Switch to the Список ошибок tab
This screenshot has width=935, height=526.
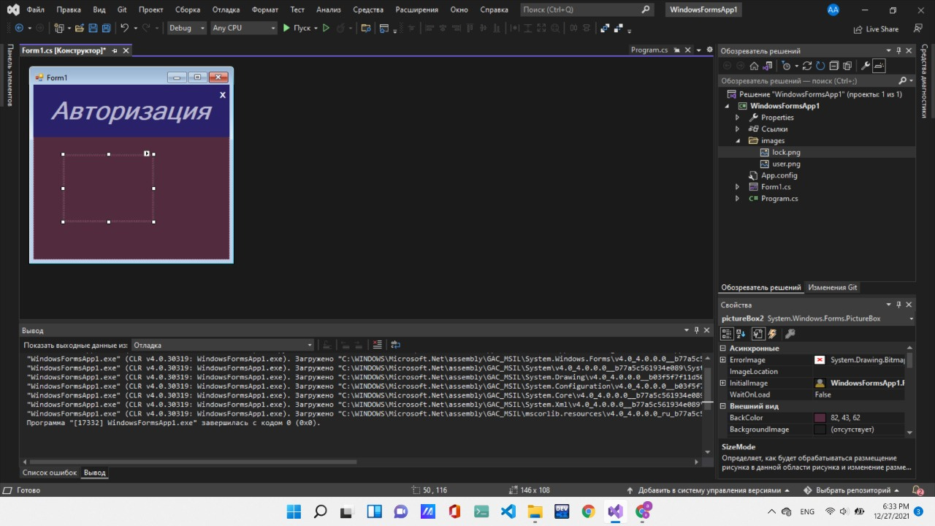[x=50, y=473]
